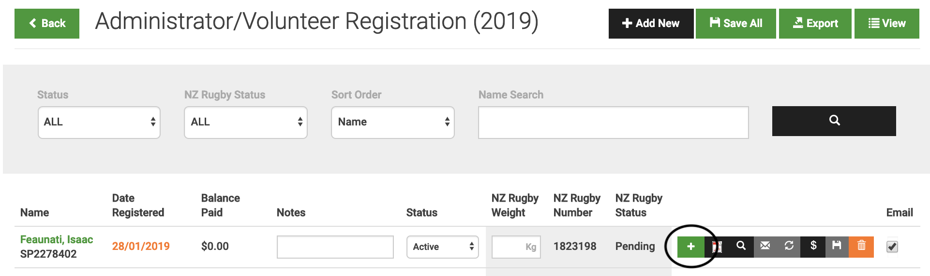Click the refresh sync arrows icon
Image resolution: width=930 pixels, height=276 pixels.
pyautogui.click(x=789, y=246)
